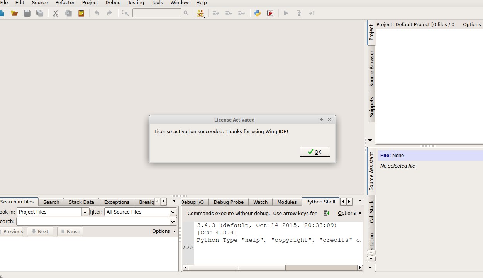Select the Exceptions tab
The image size is (483, 278).
pyautogui.click(x=117, y=202)
